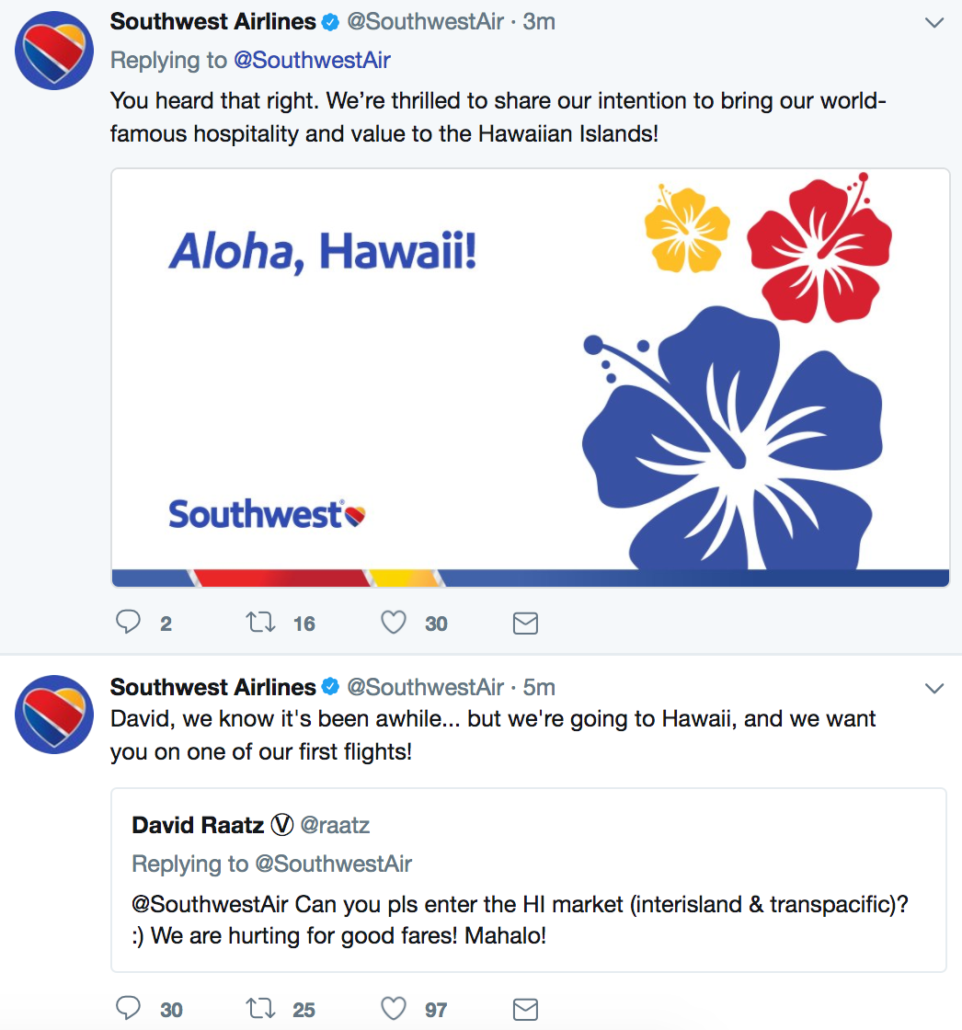Open Southwest Airlines avatar on second tweet
Screen dimensions: 962x1030
point(54,715)
